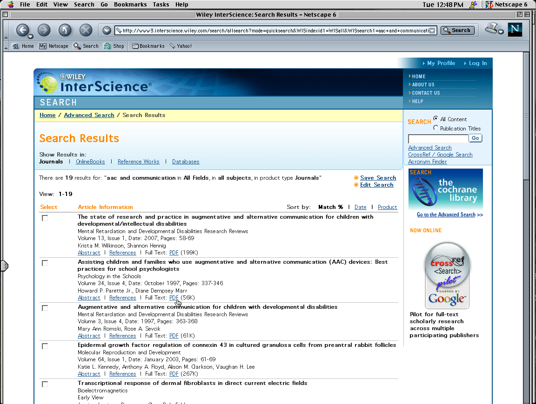
Task: Open the Back button history dropdown arrow
Action: tap(30, 37)
